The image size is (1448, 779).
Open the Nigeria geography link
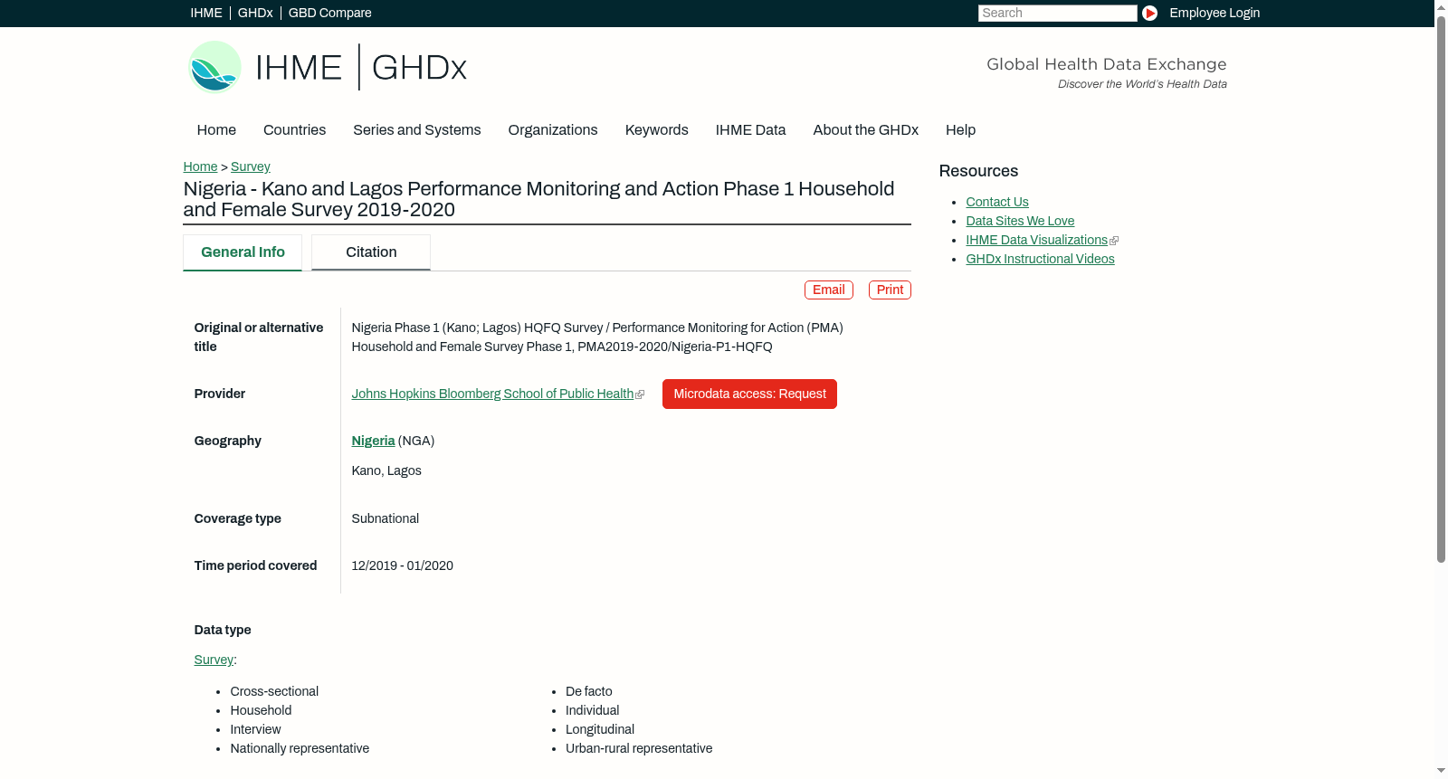[373, 441]
